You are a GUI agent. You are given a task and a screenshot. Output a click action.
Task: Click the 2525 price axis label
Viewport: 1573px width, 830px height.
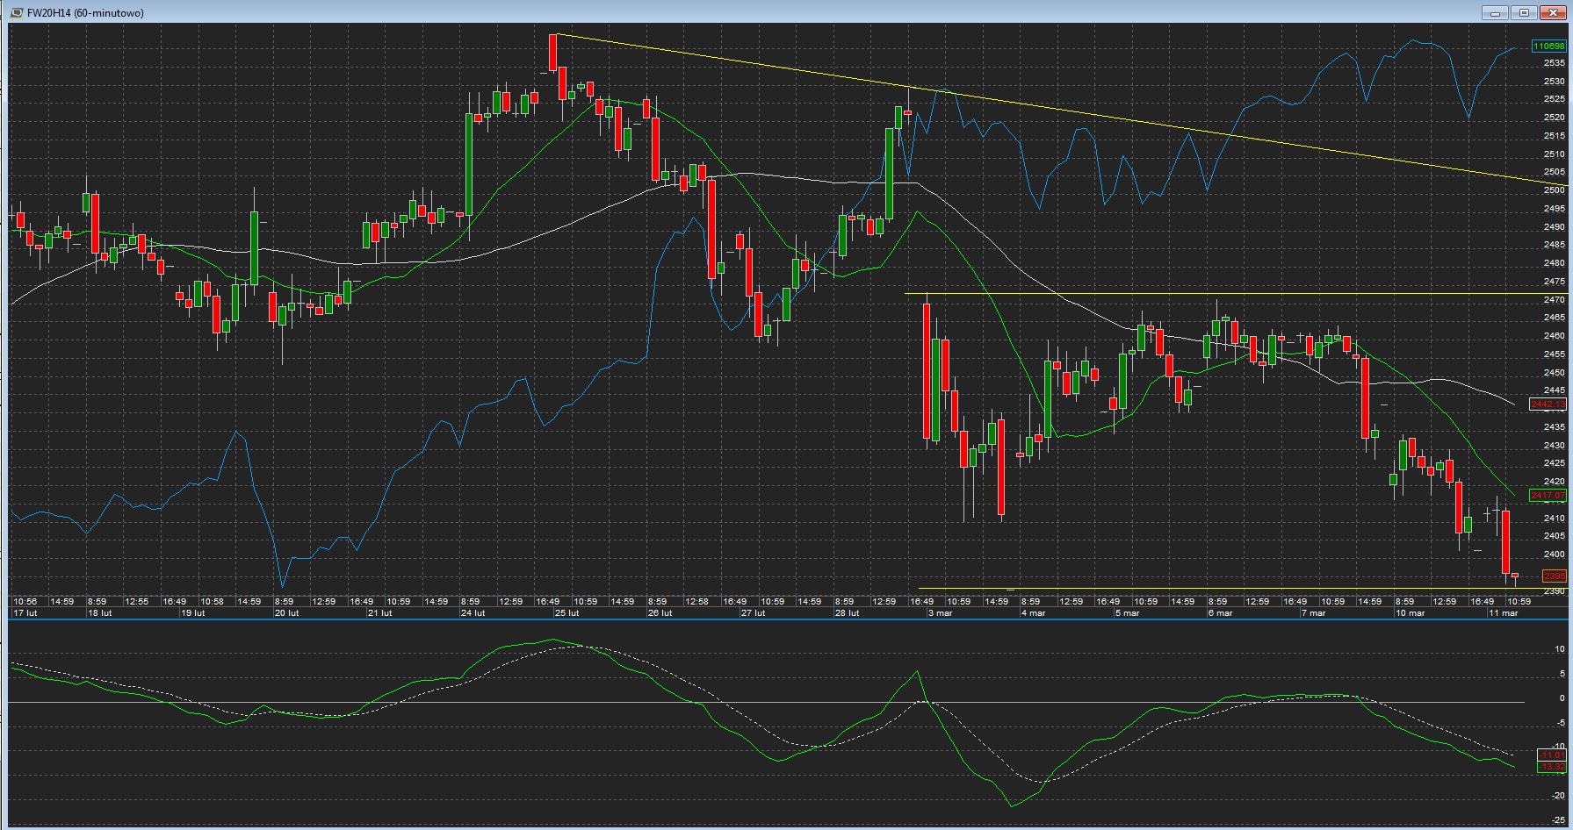[1554, 99]
